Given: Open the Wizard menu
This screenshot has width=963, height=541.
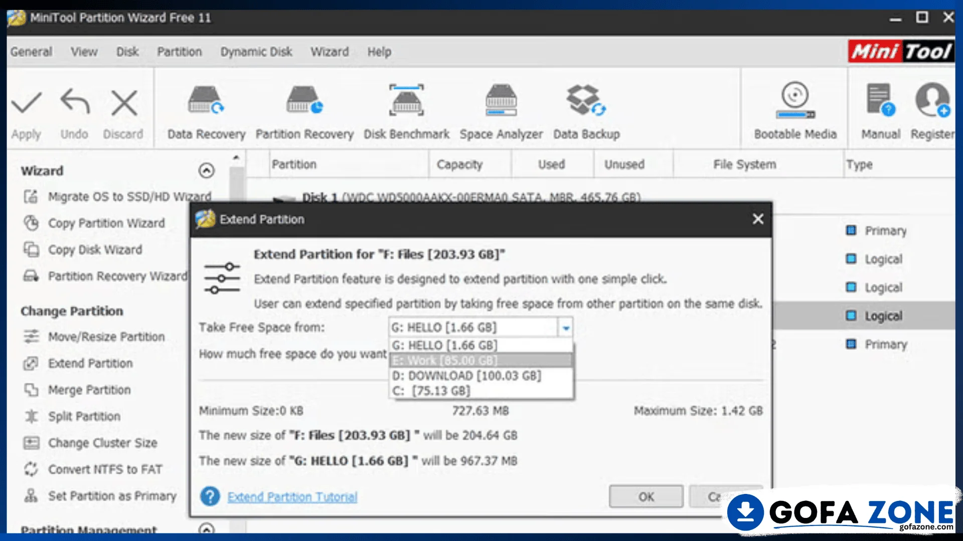Looking at the screenshot, I should [x=330, y=52].
